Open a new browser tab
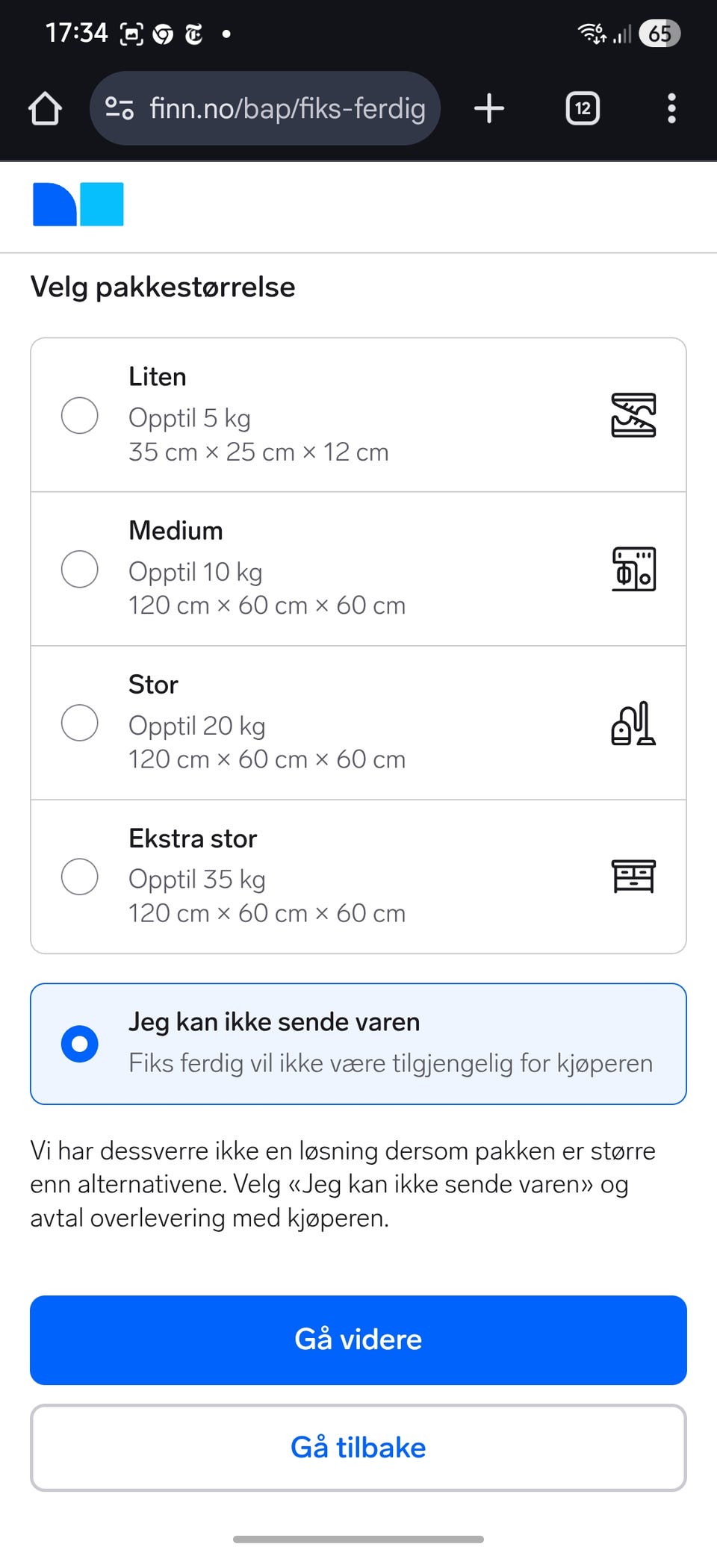This screenshot has width=717, height=1553. pyautogui.click(x=489, y=108)
